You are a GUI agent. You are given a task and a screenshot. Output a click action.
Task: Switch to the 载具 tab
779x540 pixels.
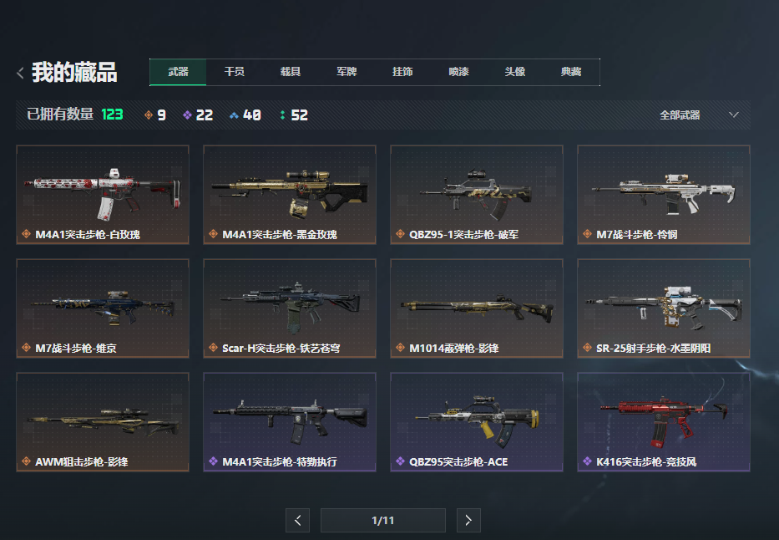coord(290,72)
